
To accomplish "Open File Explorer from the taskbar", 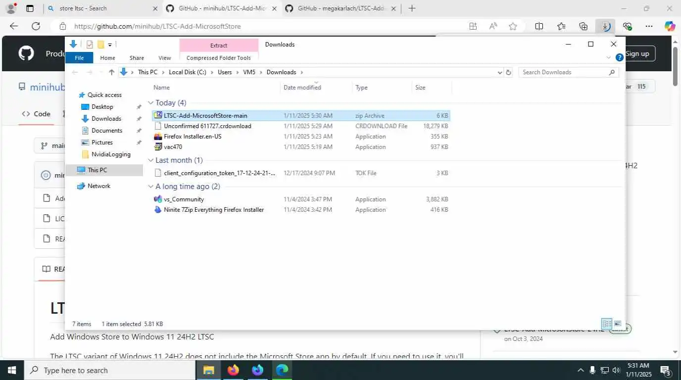I will pos(209,370).
